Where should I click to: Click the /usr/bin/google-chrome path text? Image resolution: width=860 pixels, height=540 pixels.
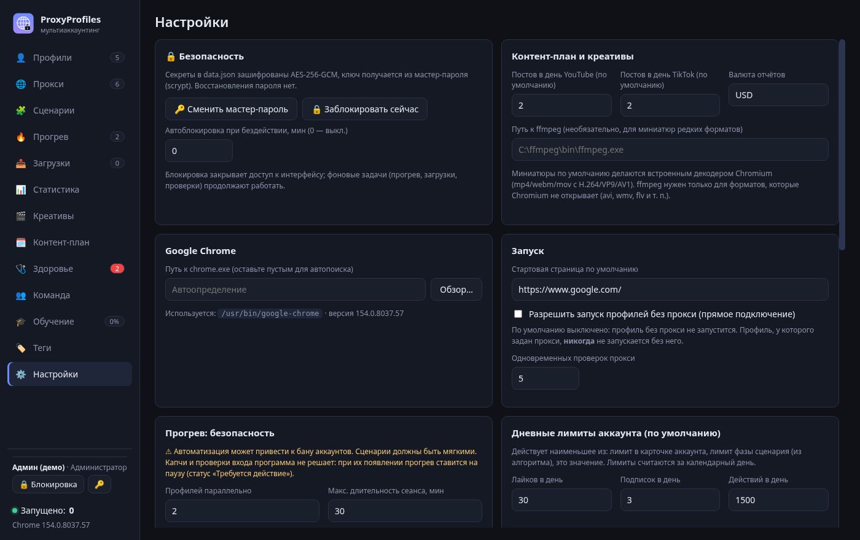point(270,314)
